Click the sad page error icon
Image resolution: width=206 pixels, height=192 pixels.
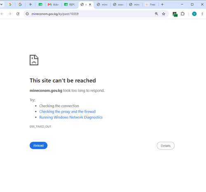pyautogui.click(x=34, y=60)
